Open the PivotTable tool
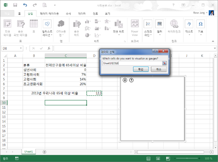 (x=7, y=28)
